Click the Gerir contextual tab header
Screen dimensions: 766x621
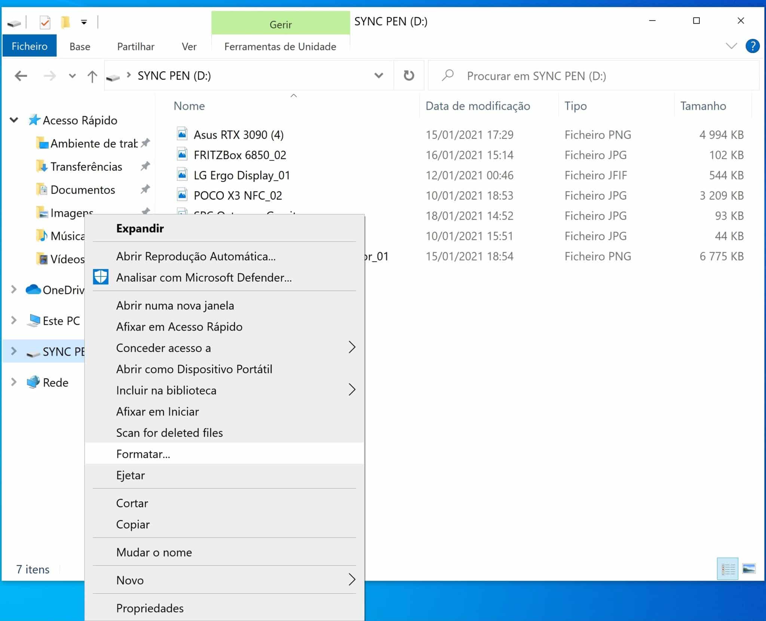(281, 23)
